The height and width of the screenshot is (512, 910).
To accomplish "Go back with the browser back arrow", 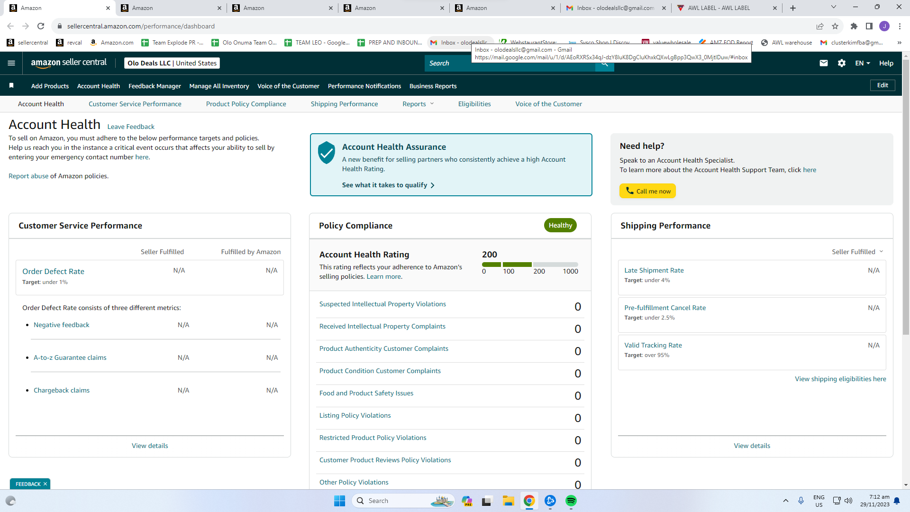I will (10, 26).
